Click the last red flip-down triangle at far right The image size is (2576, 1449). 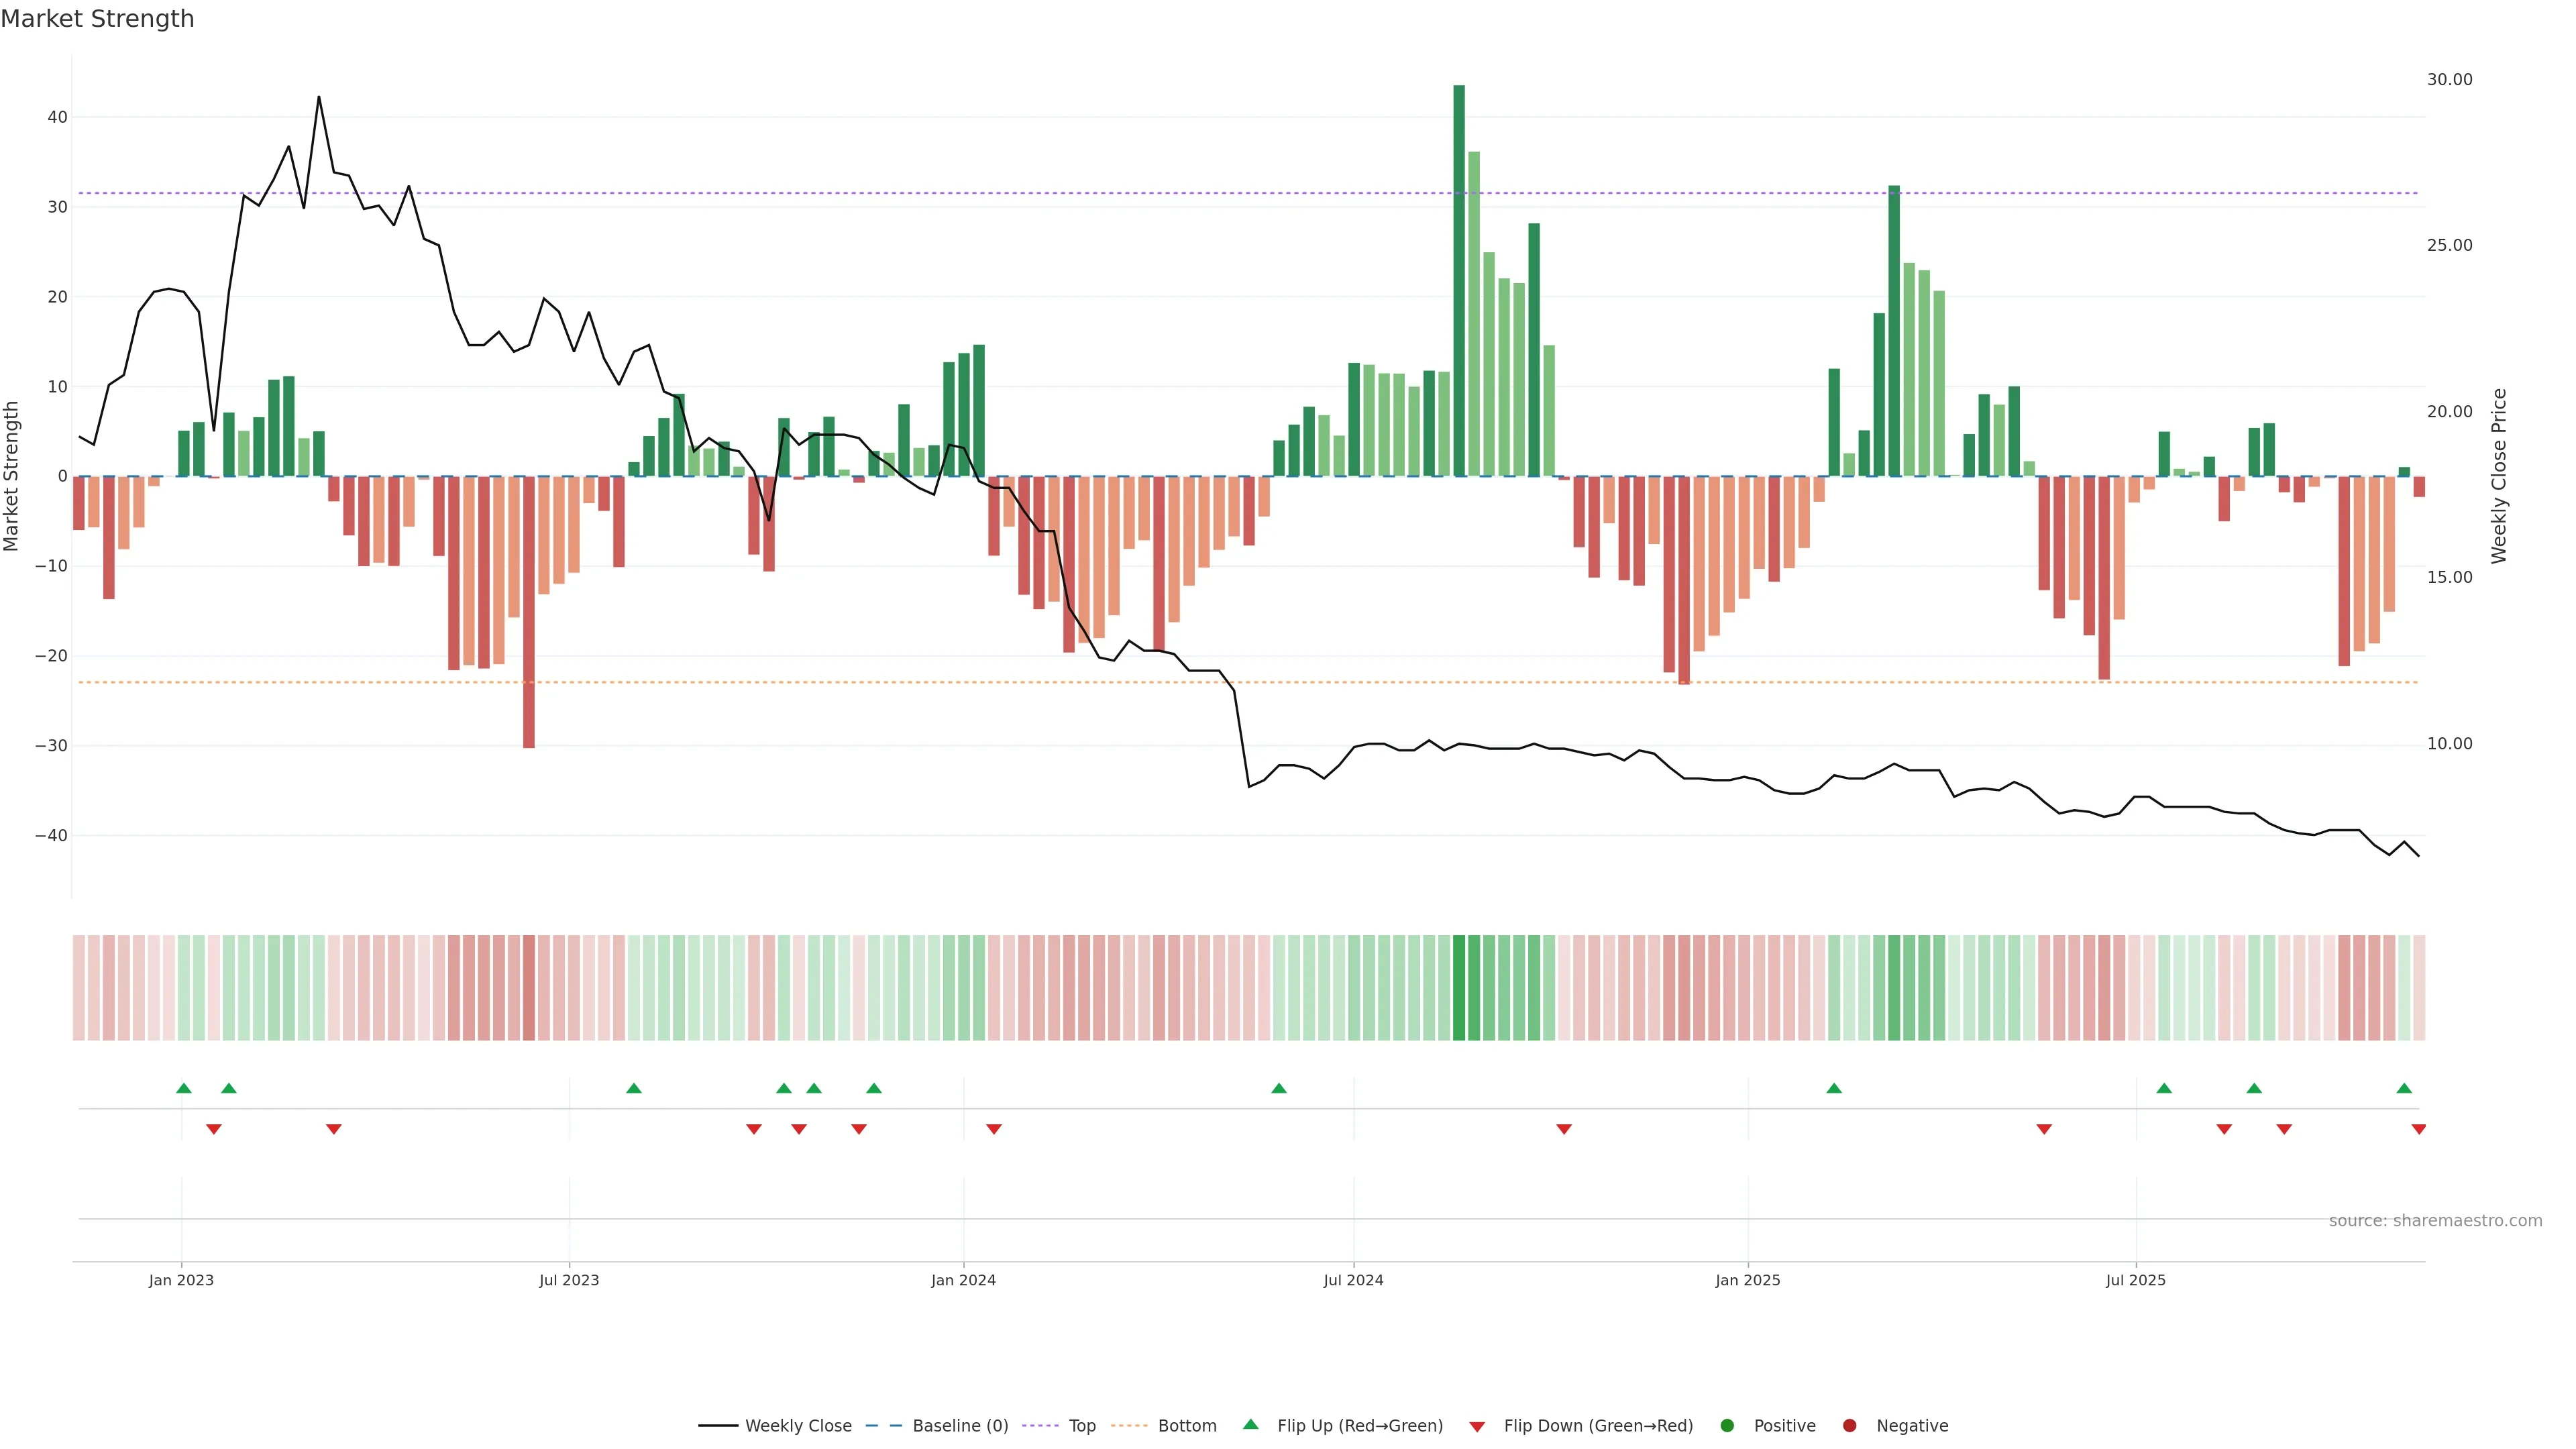coord(2418,1129)
